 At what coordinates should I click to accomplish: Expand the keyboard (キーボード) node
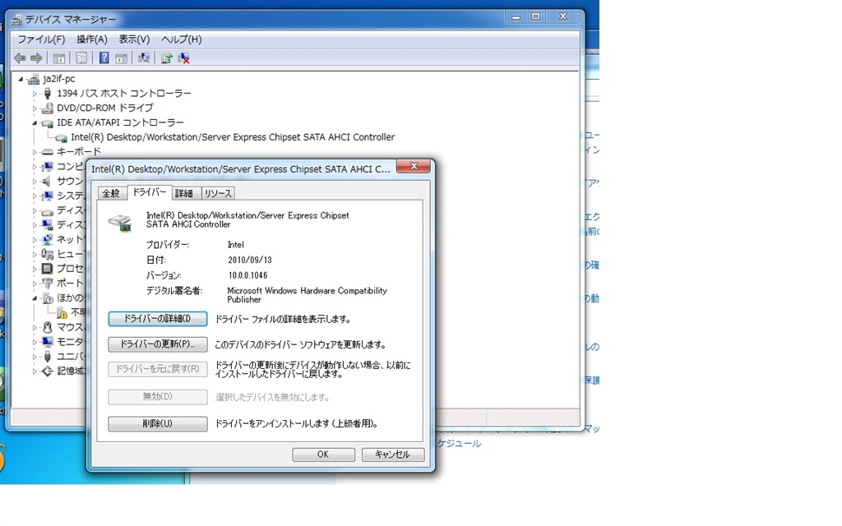click(x=35, y=152)
